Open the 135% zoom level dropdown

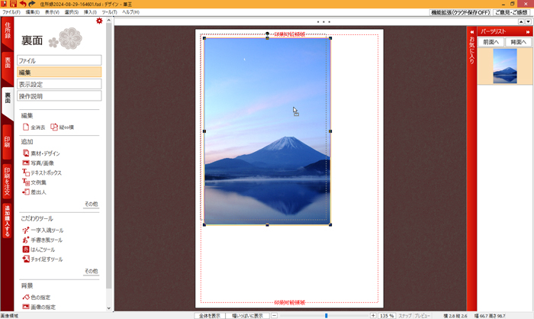387,315
